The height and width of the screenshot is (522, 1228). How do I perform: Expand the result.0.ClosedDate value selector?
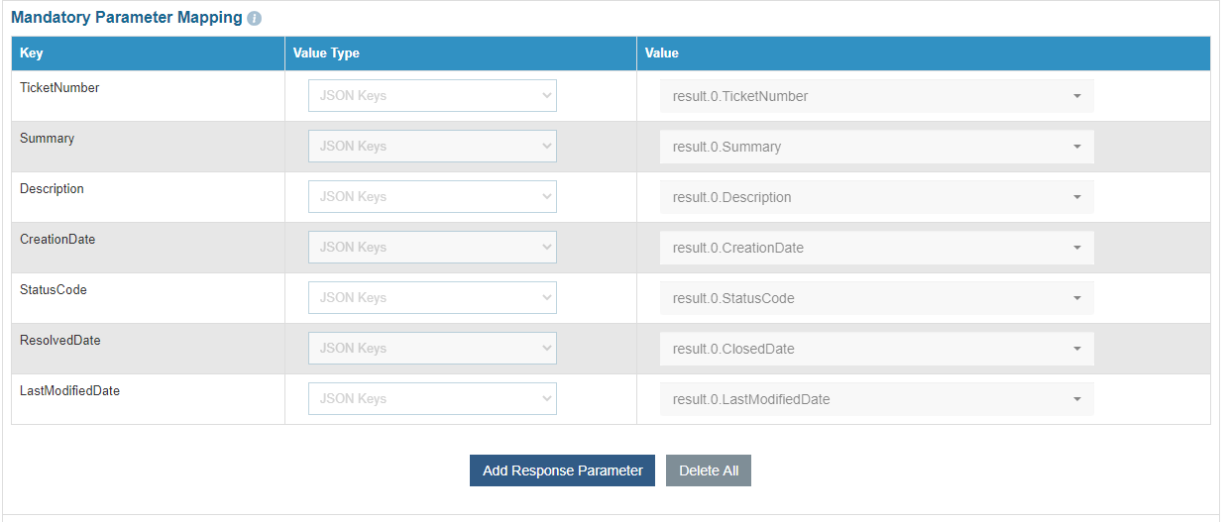[x=876, y=349]
